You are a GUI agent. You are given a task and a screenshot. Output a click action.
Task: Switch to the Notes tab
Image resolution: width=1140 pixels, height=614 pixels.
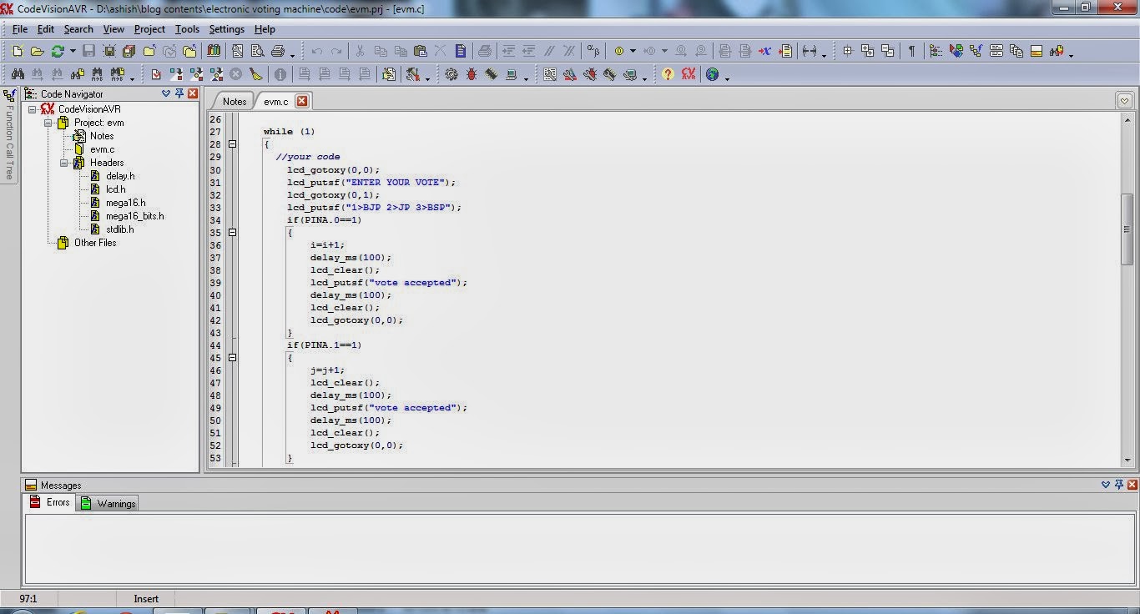coord(234,101)
